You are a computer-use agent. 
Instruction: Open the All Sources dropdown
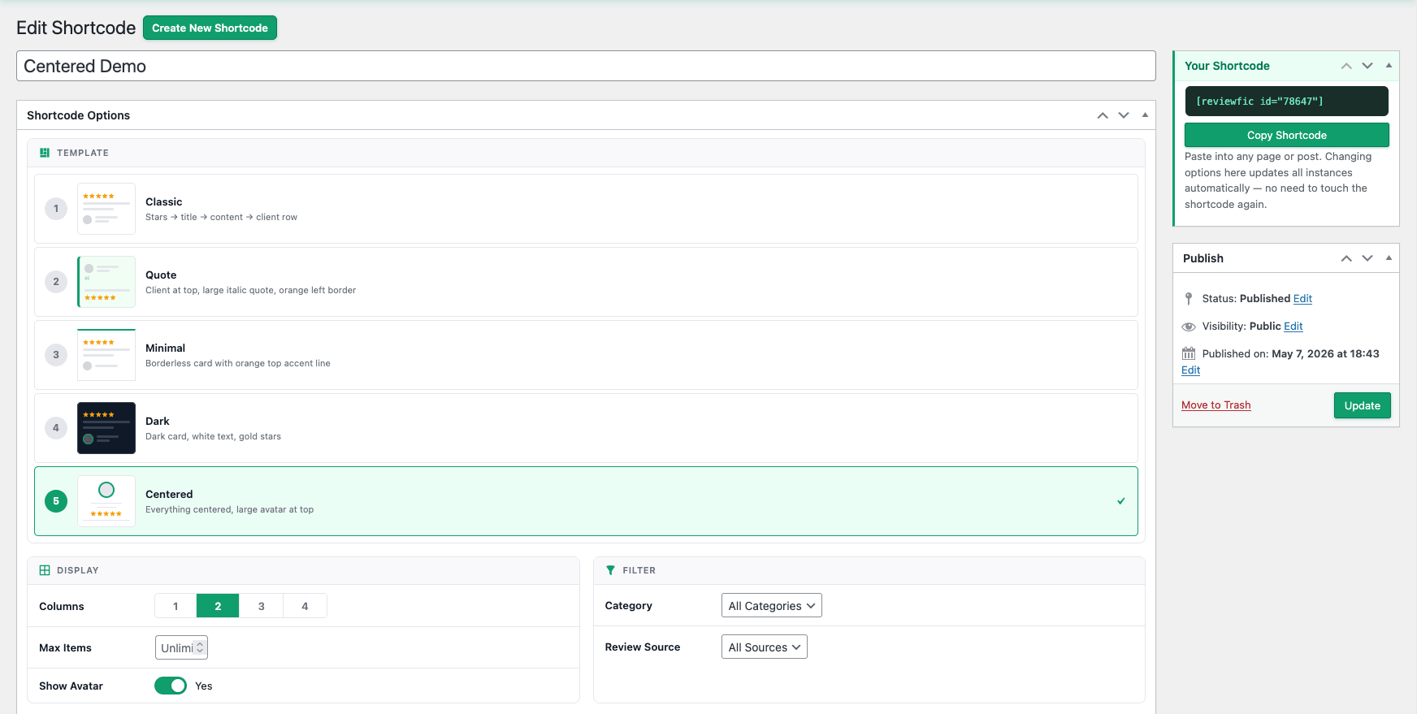765,647
